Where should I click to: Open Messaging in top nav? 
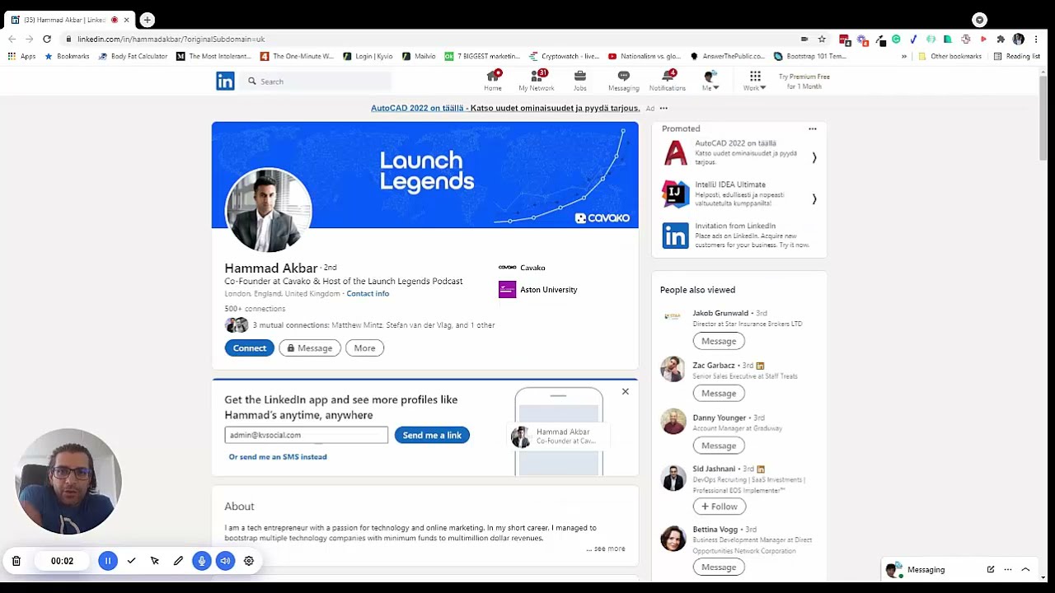(x=624, y=81)
